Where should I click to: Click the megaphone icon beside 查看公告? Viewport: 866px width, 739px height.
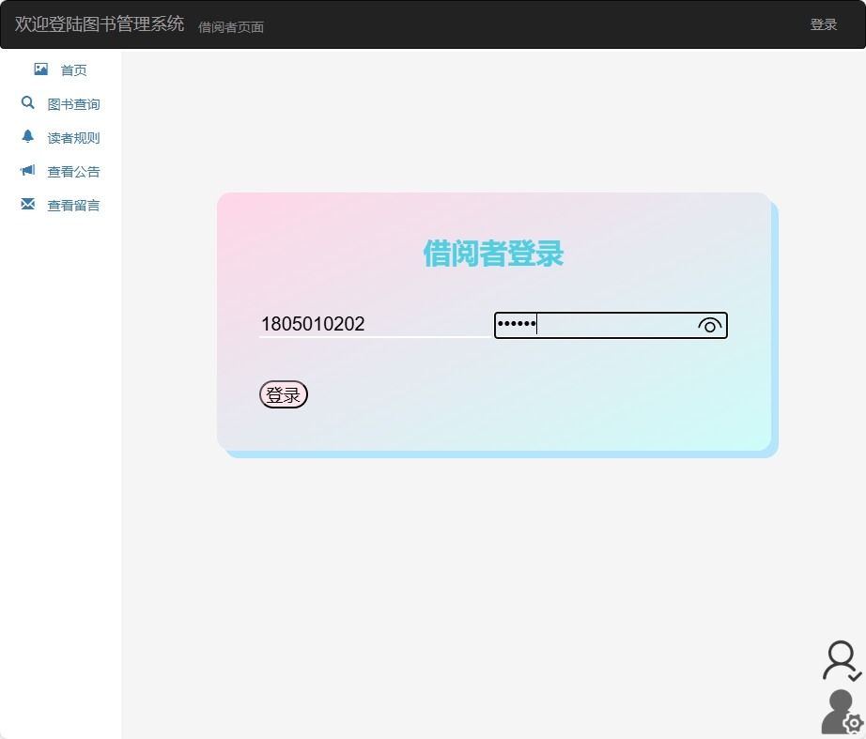click(x=27, y=170)
